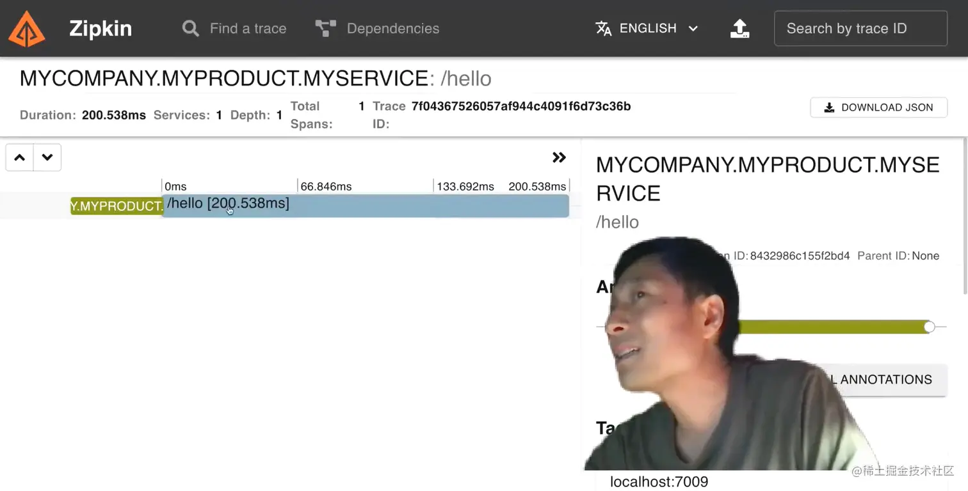
Task: Open the ENGLISH language dropdown
Action: point(647,29)
